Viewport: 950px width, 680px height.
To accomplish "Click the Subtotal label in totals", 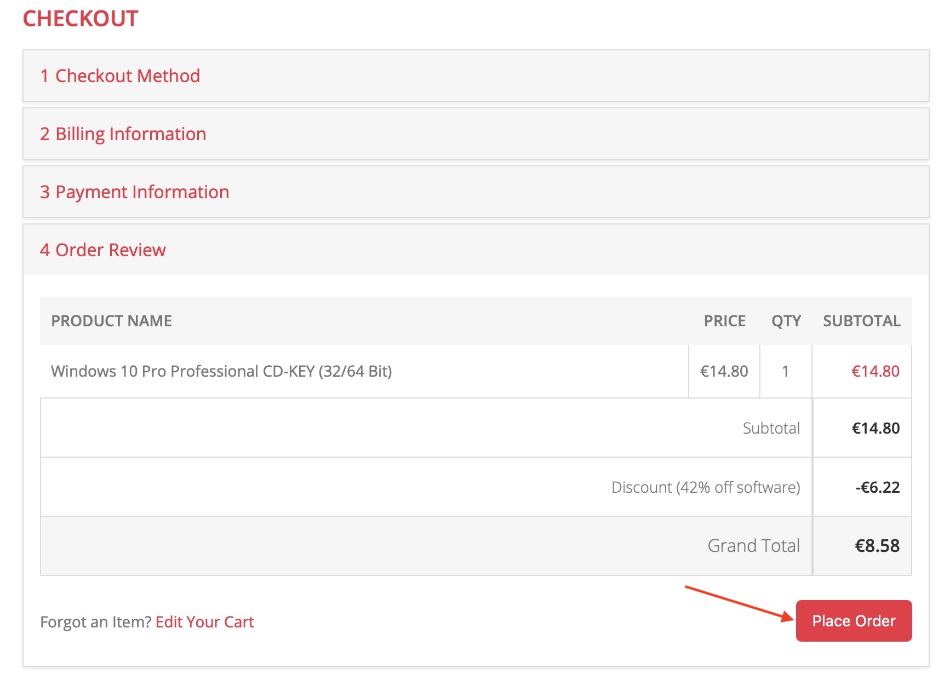I will point(771,428).
